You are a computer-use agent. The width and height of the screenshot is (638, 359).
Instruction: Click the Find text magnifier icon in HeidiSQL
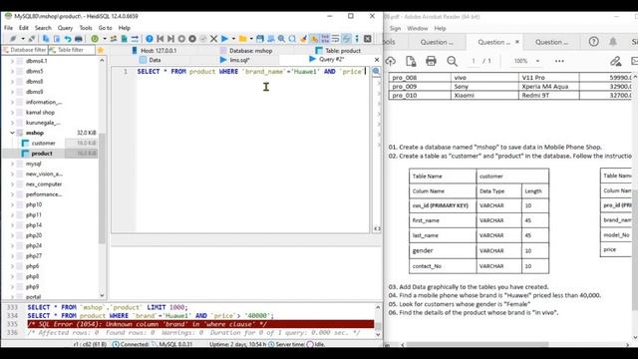[281, 39]
